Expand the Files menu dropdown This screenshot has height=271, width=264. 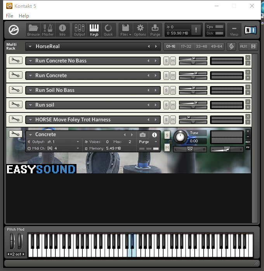[x=125, y=29]
